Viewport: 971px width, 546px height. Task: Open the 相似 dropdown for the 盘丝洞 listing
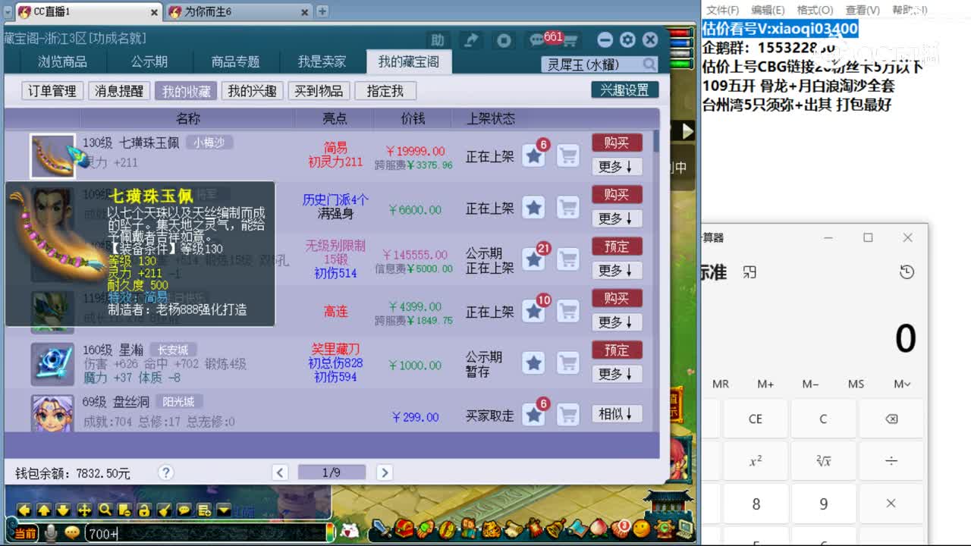[616, 413]
